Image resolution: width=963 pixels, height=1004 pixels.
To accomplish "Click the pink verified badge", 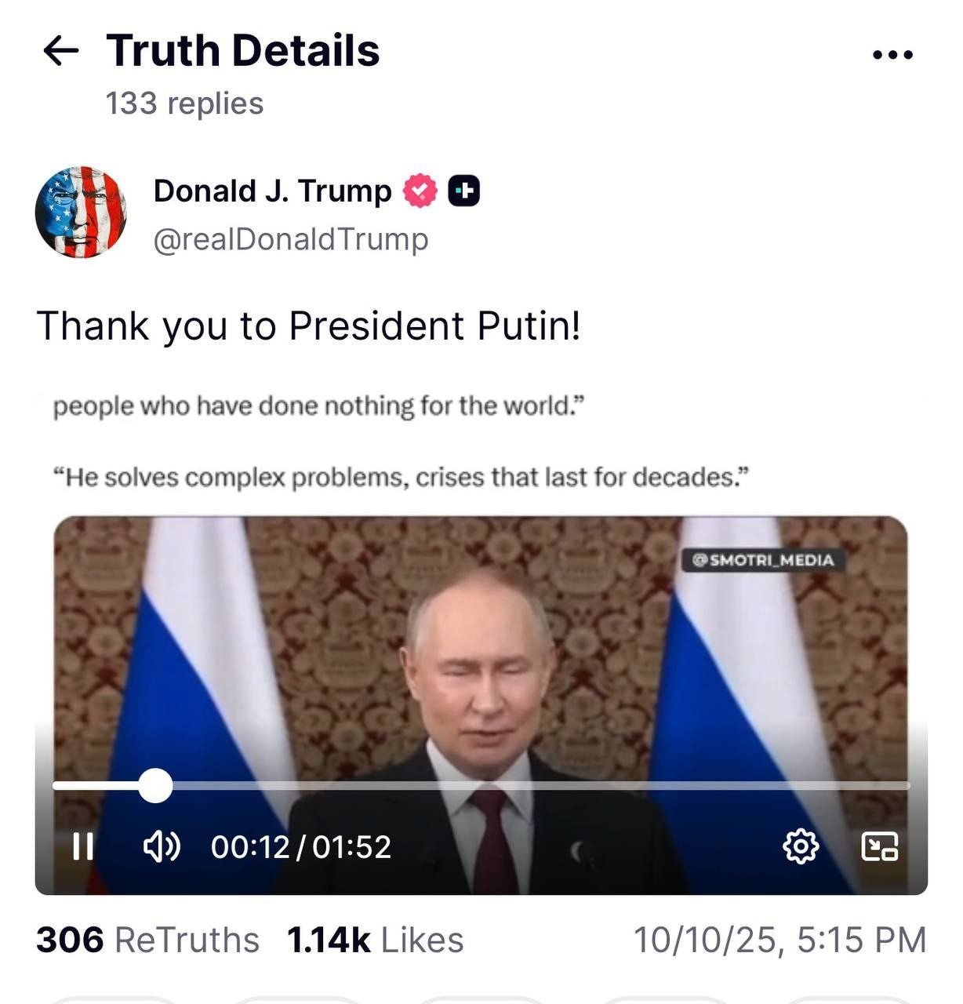I will (x=420, y=191).
